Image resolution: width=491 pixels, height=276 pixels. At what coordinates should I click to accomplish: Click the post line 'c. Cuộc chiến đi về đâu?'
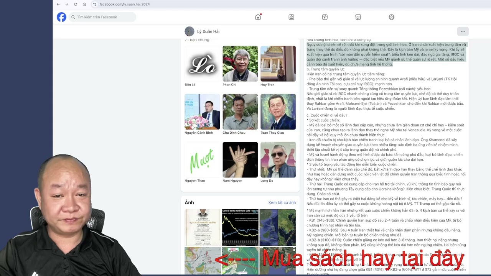click(327, 115)
